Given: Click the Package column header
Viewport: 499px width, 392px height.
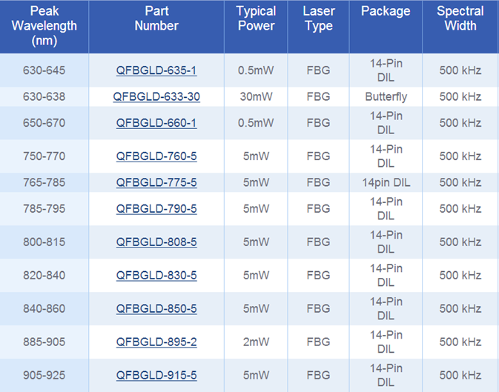Looking at the screenshot, I should click(x=386, y=12).
